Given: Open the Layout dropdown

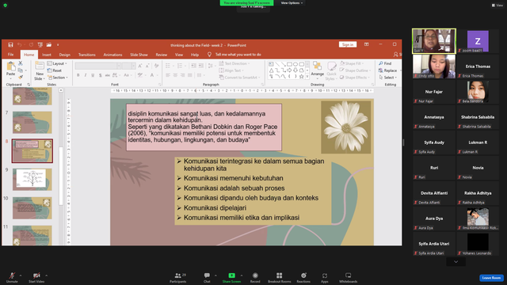Looking at the screenshot, I should pos(57,63).
